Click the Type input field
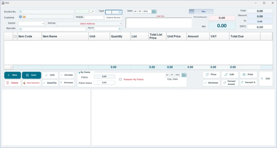This screenshot has height=148, width=277. (114, 12)
